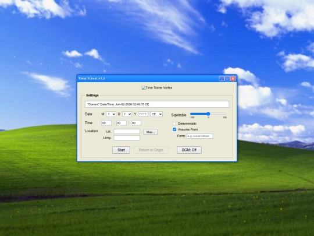Click the Return to Origin button
This screenshot has width=314, height=236.
(151, 150)
